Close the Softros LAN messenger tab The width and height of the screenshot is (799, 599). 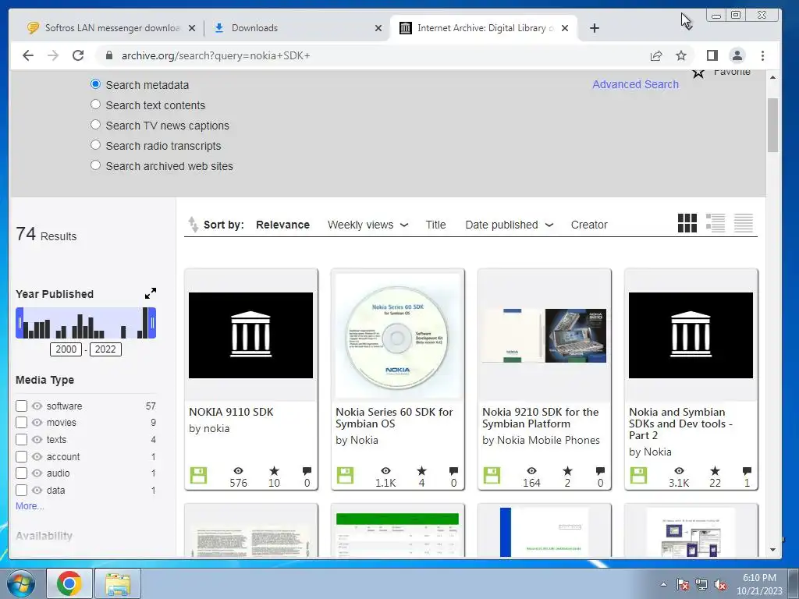192,29
